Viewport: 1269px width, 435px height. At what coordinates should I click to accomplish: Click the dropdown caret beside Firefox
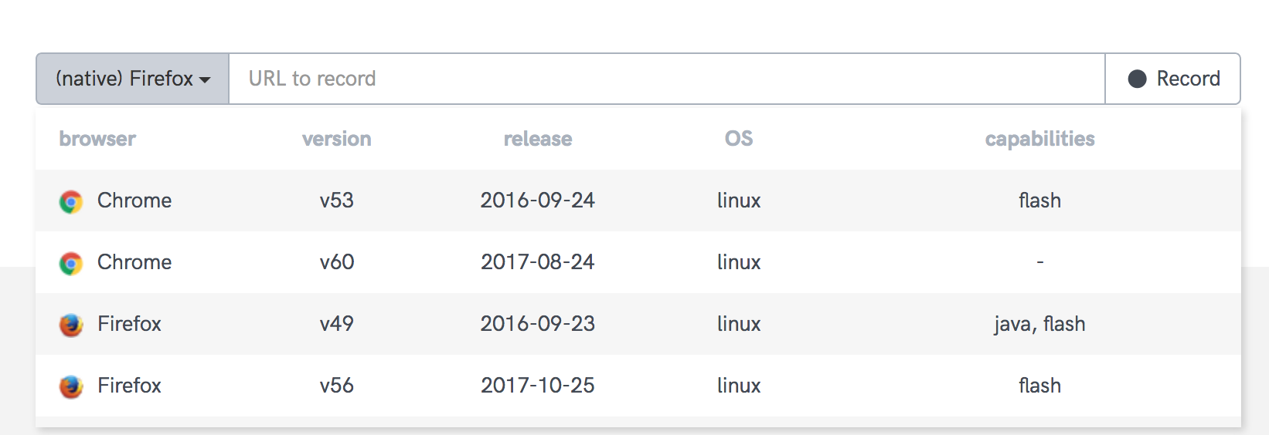[x=205, y=79]
